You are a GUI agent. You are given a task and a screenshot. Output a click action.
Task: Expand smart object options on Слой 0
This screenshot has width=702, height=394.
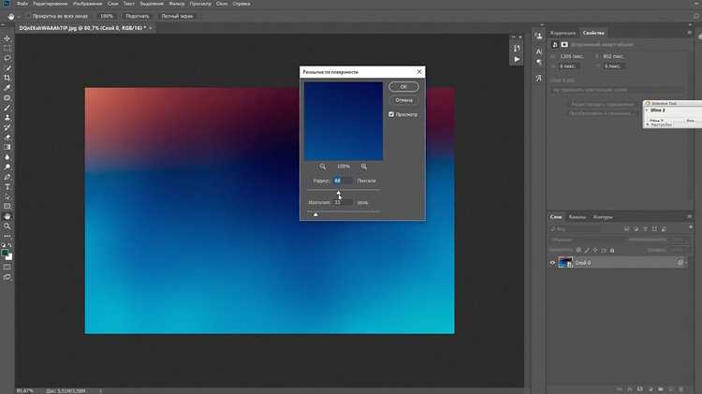(x=686, y=263)
